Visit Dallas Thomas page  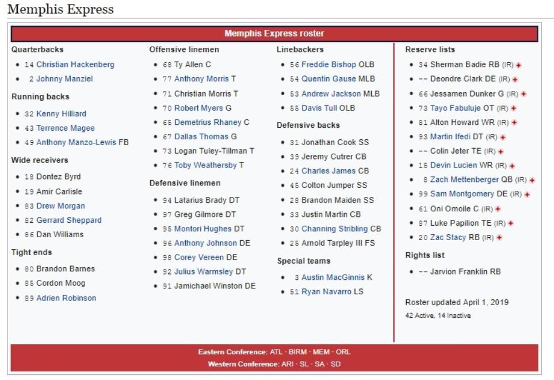click(201, 137)
